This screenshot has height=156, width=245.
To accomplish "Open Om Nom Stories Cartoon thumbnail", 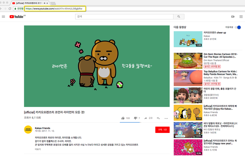I will 188,61.
